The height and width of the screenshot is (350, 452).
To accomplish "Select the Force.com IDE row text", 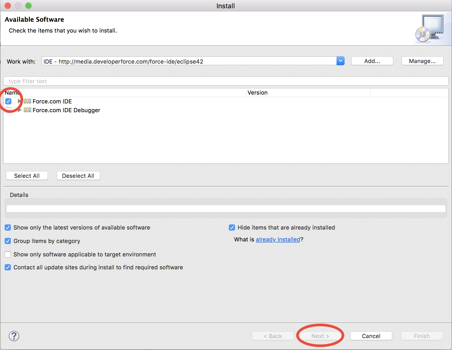I will pyautogui.click(x=52, y=101).
